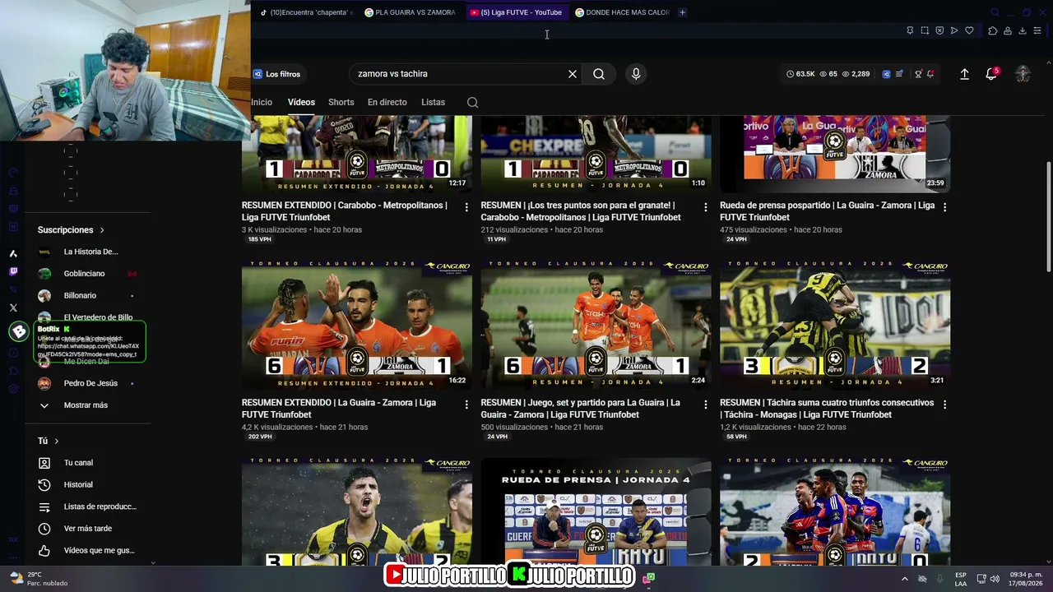Click the taskbar clock and date
1053x592 pixels.
[x=1026, y=579]
